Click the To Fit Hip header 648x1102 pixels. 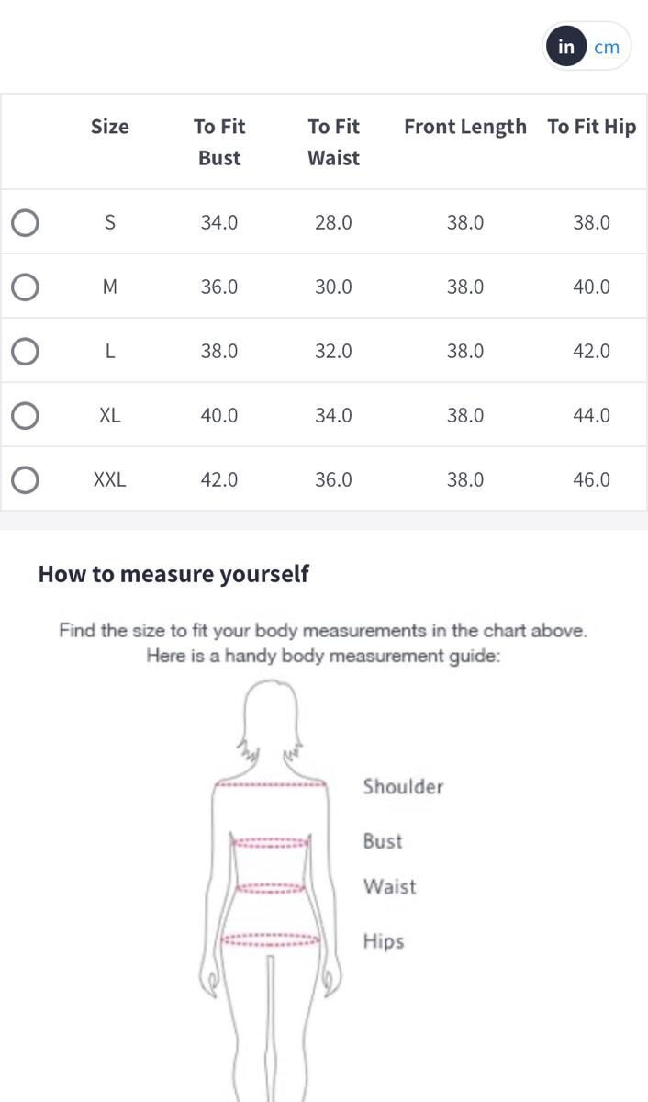coord(591,127)
